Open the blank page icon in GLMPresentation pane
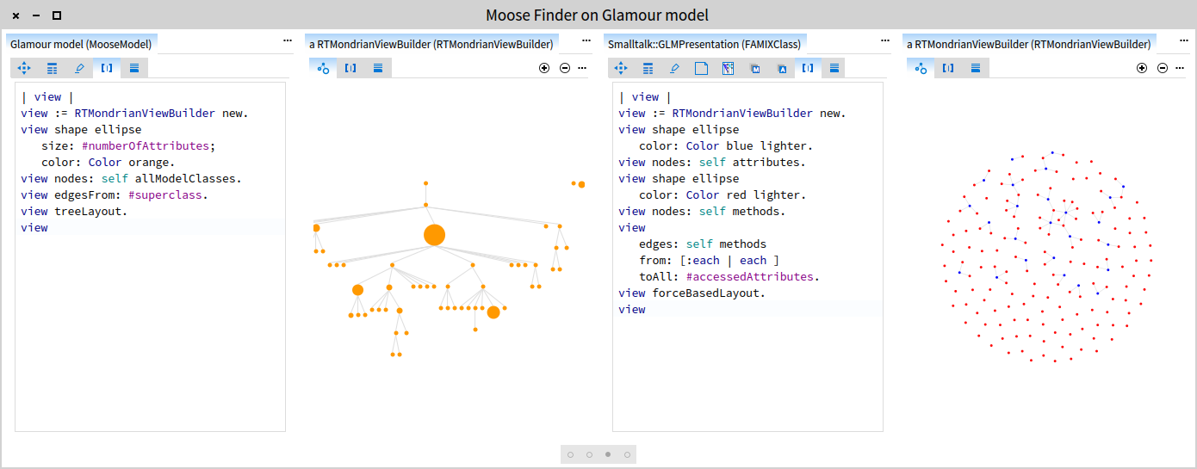This screenshot has width=1197, height=469. click(x=701, y=68)
